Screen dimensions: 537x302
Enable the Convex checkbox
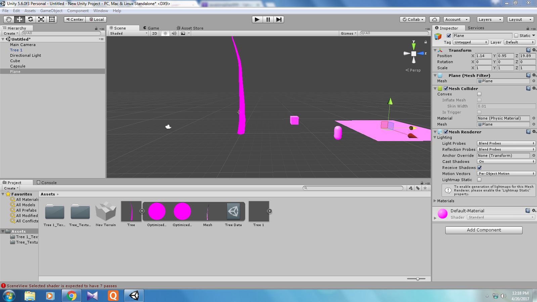[479, 94]
